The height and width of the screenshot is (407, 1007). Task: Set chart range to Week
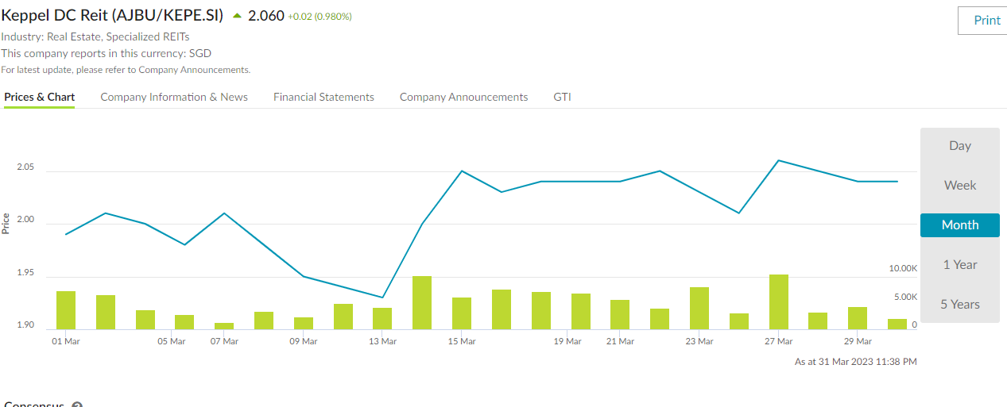click(x=960, y=186)
